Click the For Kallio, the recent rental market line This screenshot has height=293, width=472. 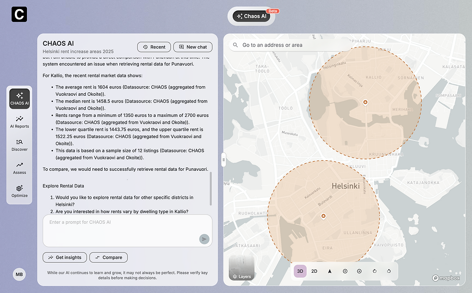pyautogui.click(x=92, y=76)
